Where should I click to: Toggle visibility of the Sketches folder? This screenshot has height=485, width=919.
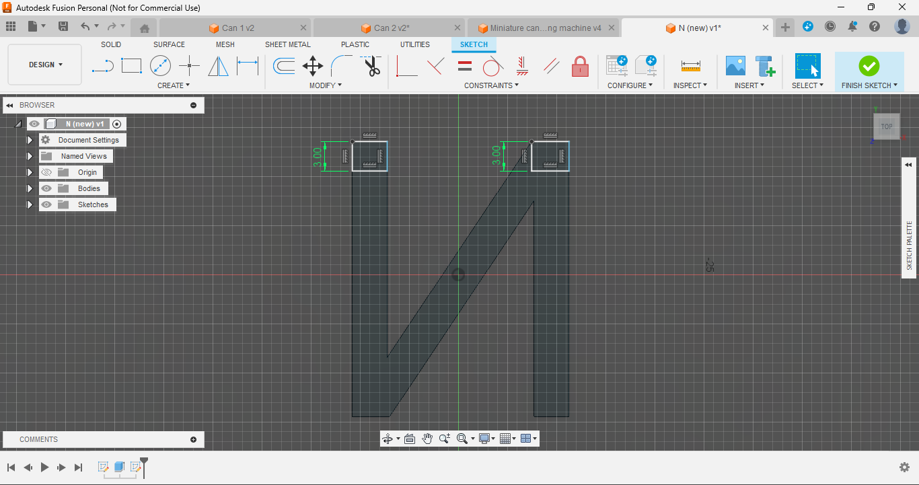(46, 204)
